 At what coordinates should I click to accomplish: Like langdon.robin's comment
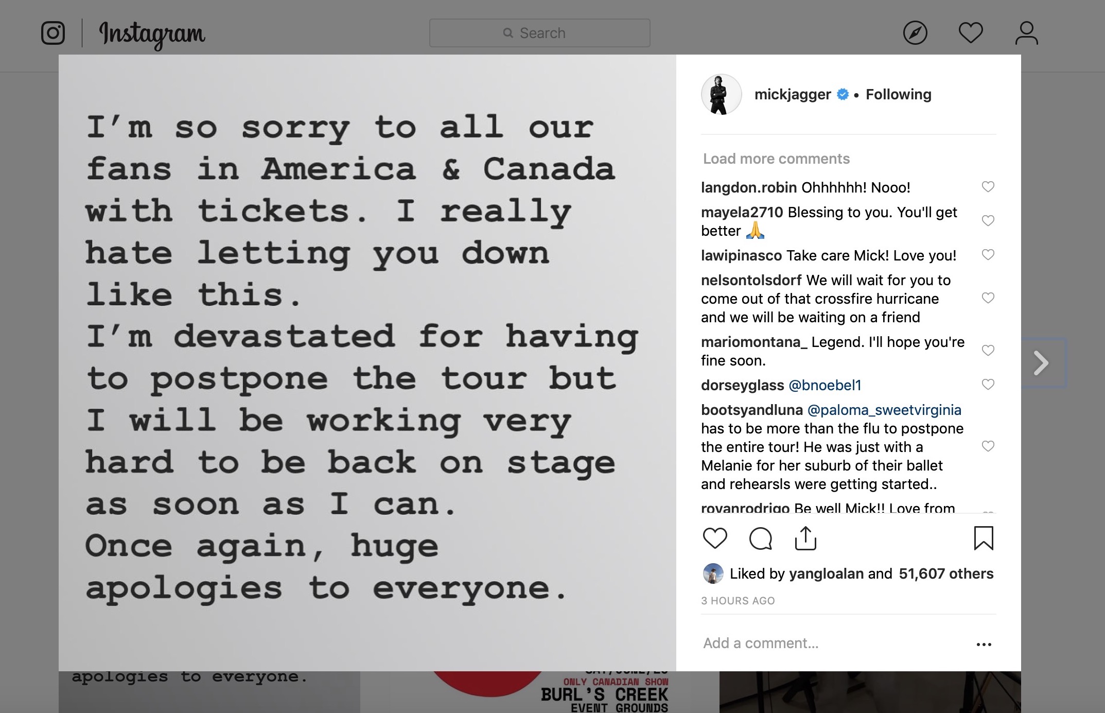[x=988, y=186]
